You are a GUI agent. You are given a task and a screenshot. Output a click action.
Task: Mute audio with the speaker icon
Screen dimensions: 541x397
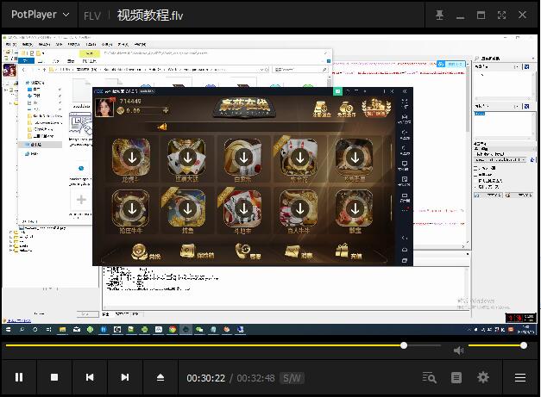(x=458, y=350)
